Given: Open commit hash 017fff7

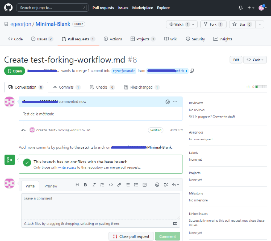Looking at the screenshot, I should (x=177, y=130).
